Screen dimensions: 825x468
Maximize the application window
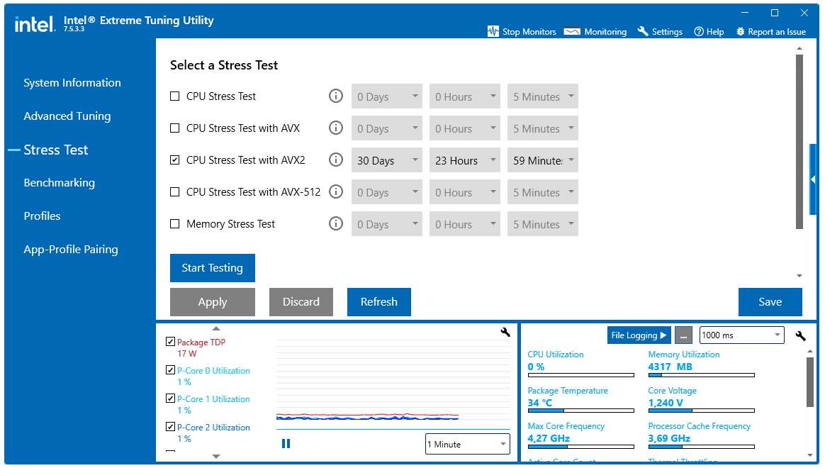click(775, 13)
